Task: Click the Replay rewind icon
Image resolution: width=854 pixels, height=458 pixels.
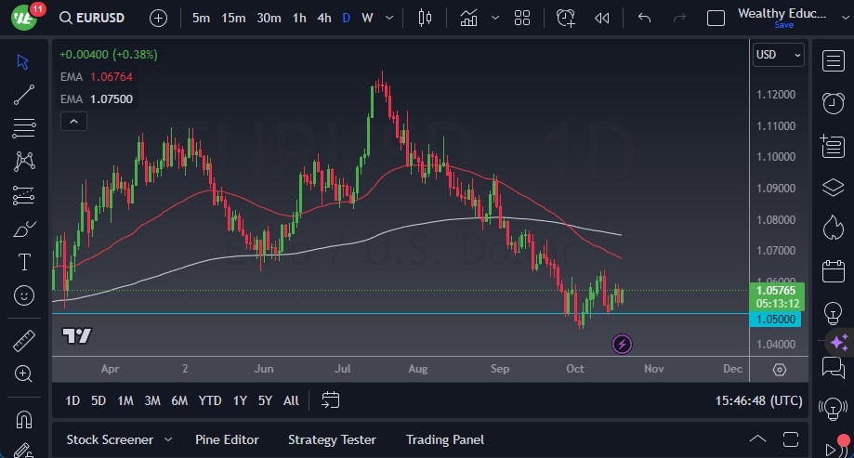Action: point(602,18)
